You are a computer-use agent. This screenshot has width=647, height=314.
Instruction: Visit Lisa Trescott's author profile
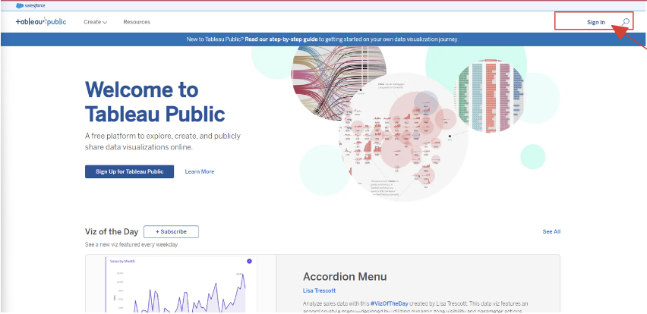320,290
